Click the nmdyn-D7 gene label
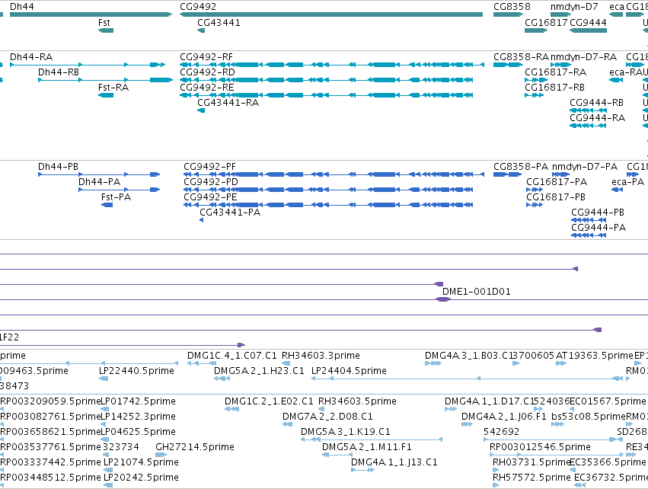 coord(574,7)
